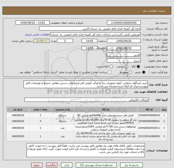Viewport: 174px width, 168px height.
Task: Click unit دستگاه in the amplifier row
Action: [63, 115]
